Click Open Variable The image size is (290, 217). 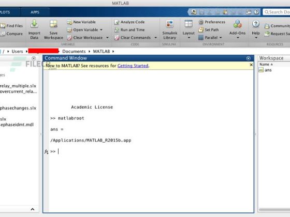[x=82, y=30]
